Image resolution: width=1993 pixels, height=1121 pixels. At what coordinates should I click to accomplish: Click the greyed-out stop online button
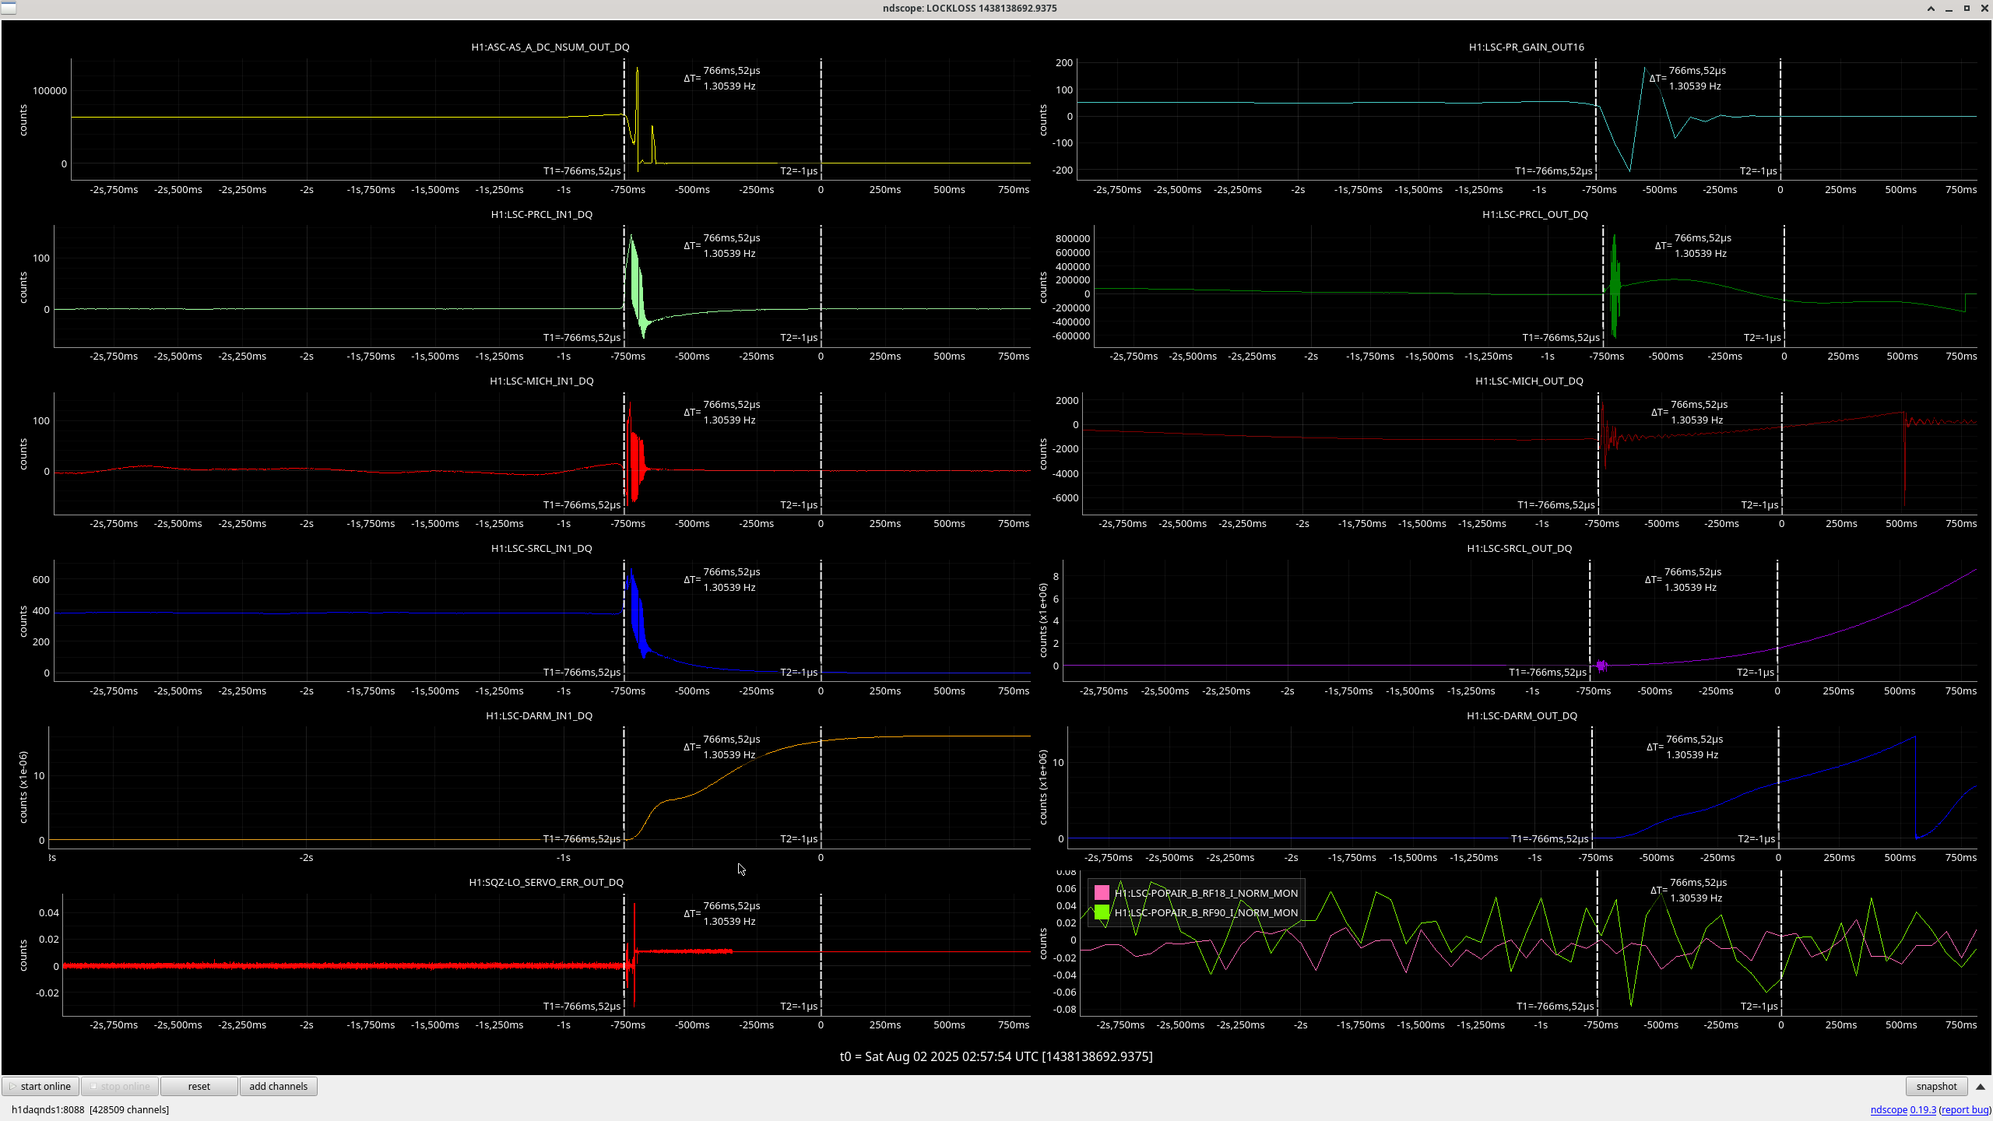pyautogui.click(x=120, y=1086)
